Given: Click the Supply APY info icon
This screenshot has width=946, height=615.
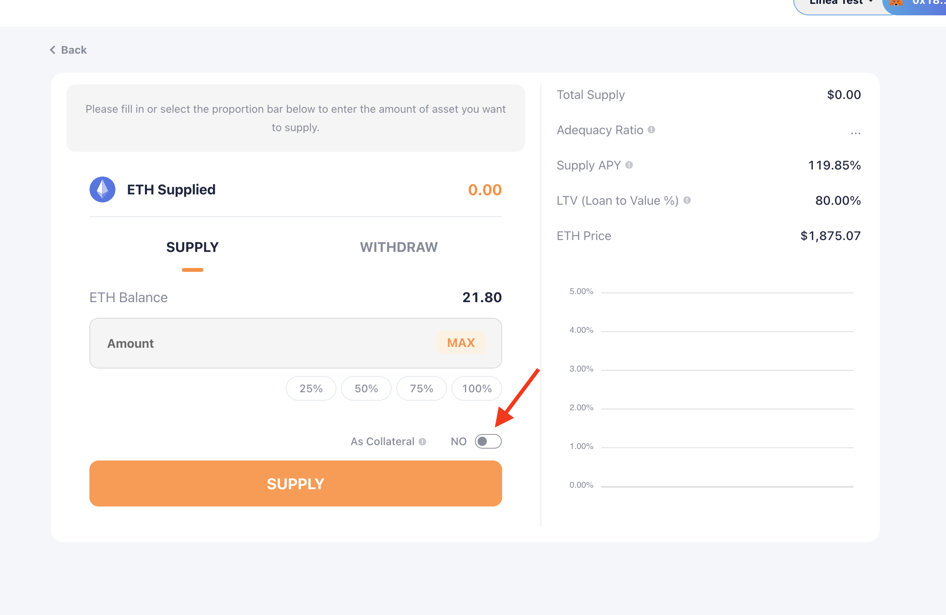Looking at the screenshot, I should tap(629, 165).
